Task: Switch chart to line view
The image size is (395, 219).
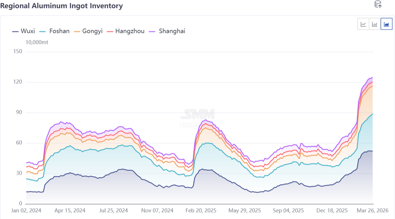Action: tap(363, 24)
